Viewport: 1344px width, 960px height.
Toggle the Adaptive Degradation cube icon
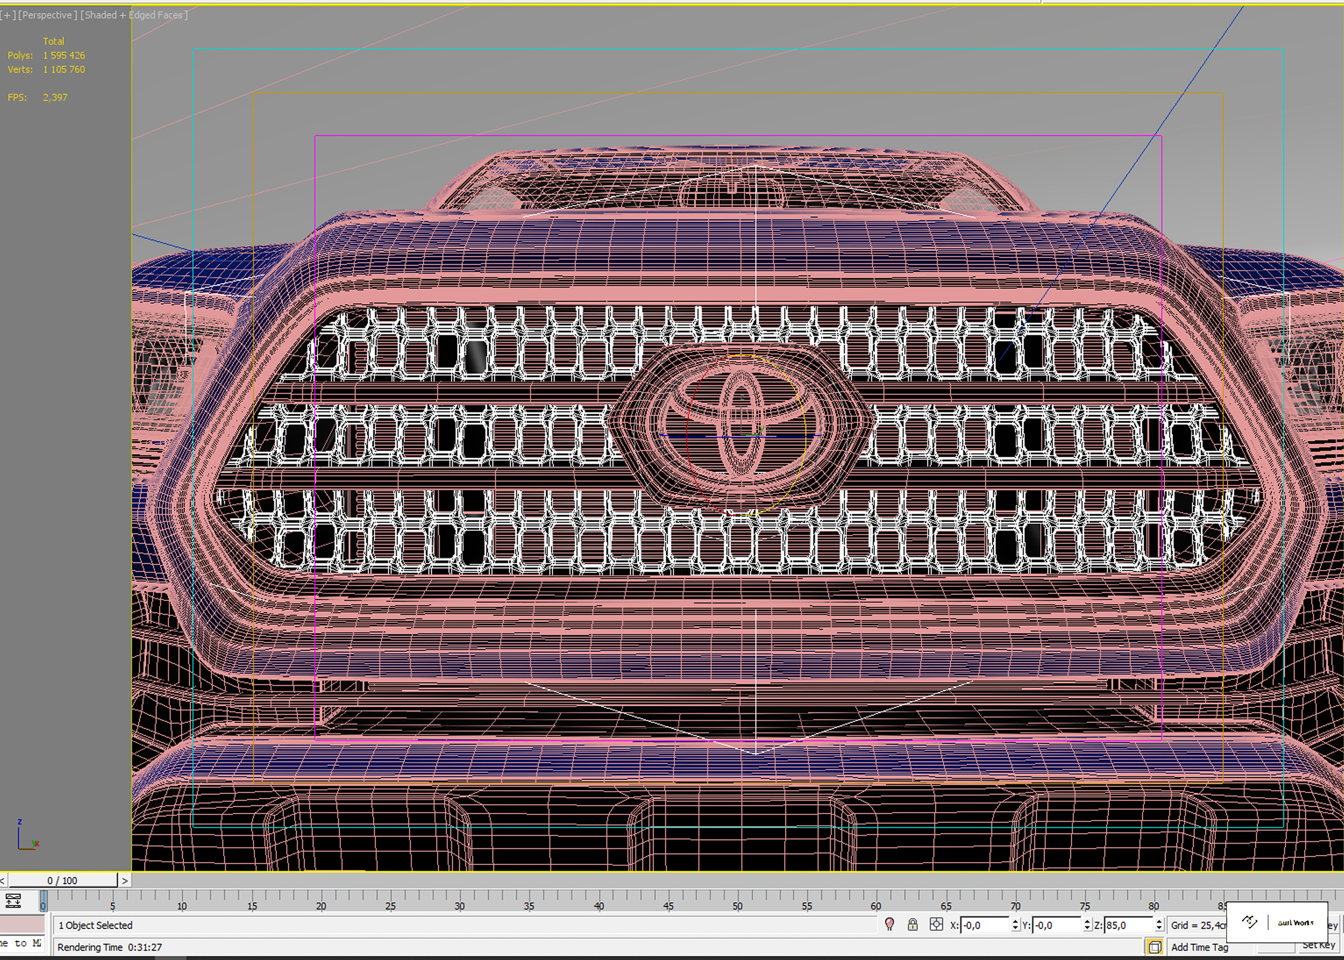click(1155, 947)
